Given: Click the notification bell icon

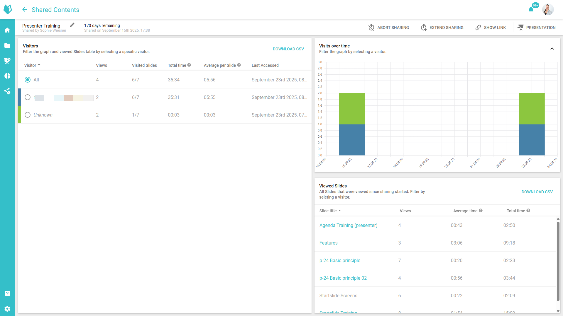Looking at the screenshot, I should (x=531, y=10).
